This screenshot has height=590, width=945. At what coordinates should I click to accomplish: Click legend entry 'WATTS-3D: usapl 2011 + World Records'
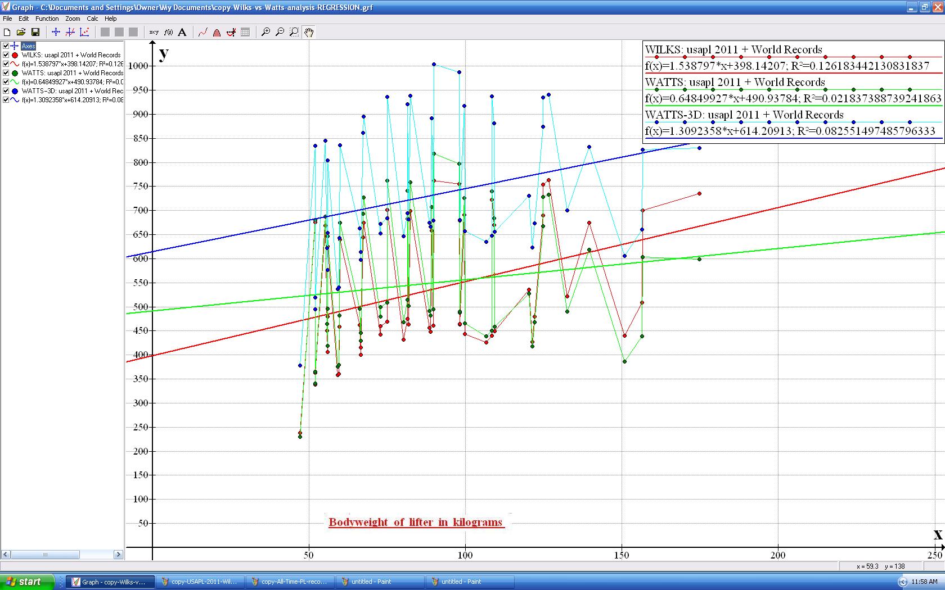[744, 115]
